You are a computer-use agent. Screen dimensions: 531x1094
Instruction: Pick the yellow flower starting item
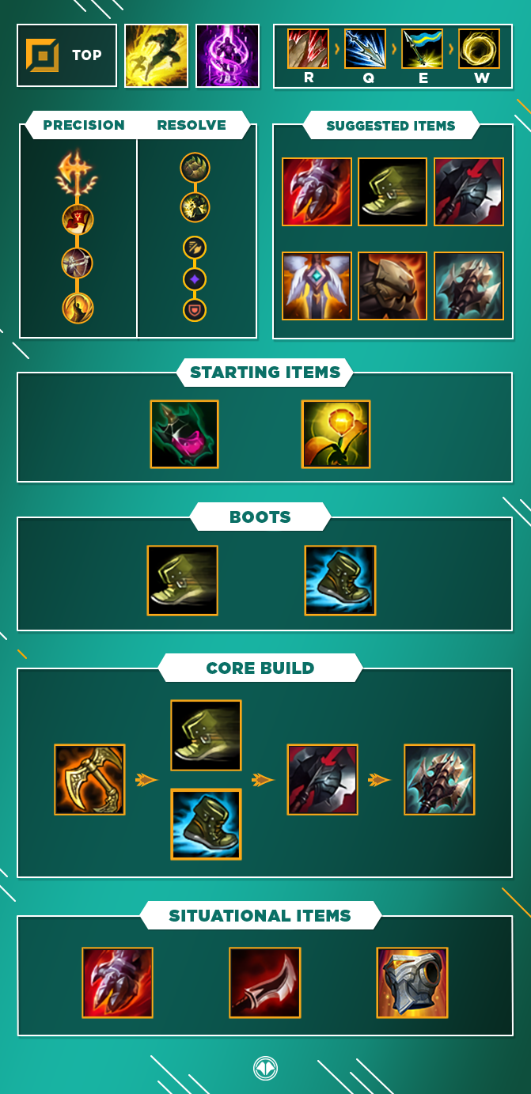[x=336, y=433]
